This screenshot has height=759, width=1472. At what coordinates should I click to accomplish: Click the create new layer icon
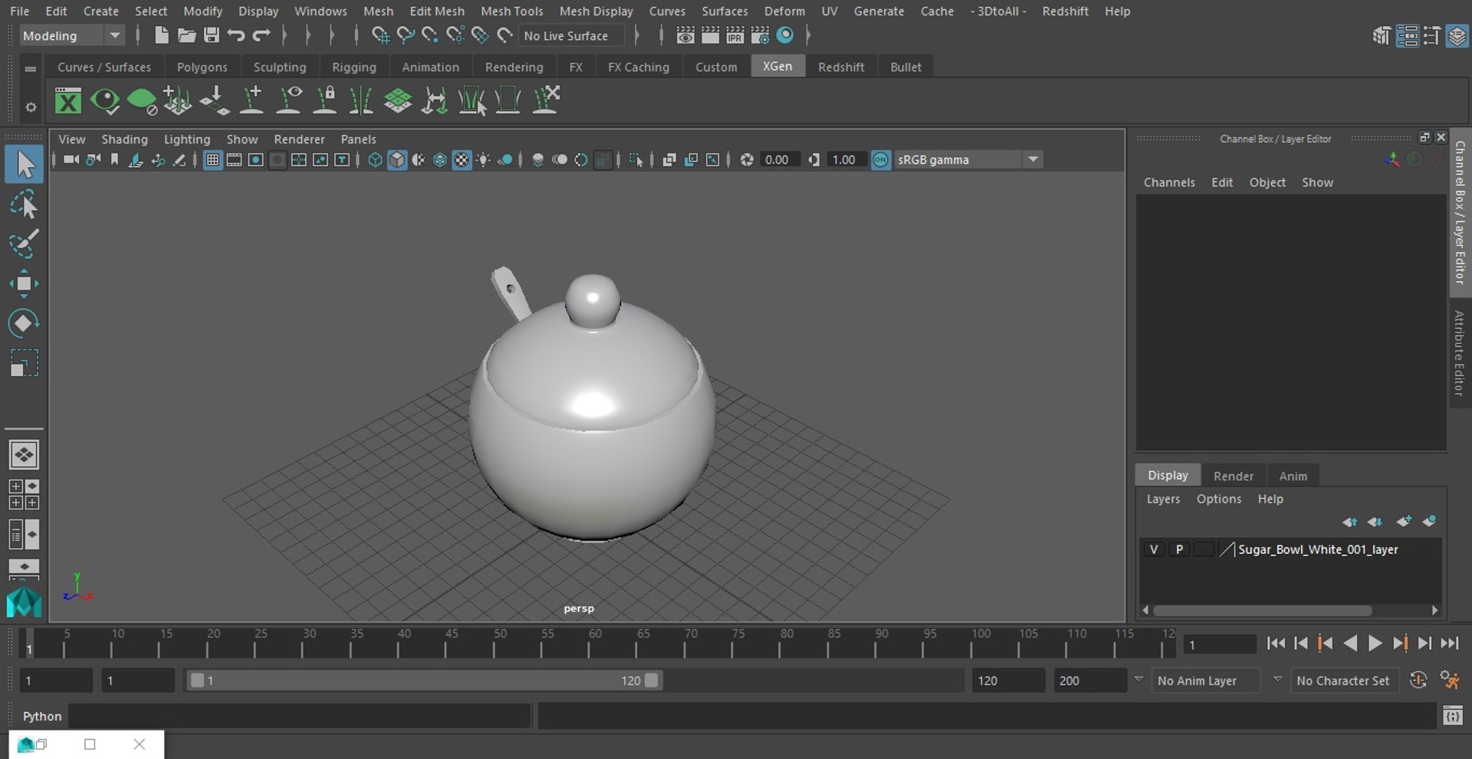click(1404, 522)
